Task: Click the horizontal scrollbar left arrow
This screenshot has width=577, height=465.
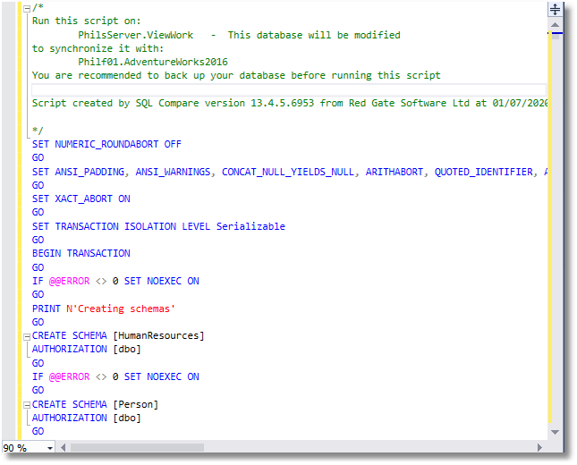Action: click(x=63, y=448)
